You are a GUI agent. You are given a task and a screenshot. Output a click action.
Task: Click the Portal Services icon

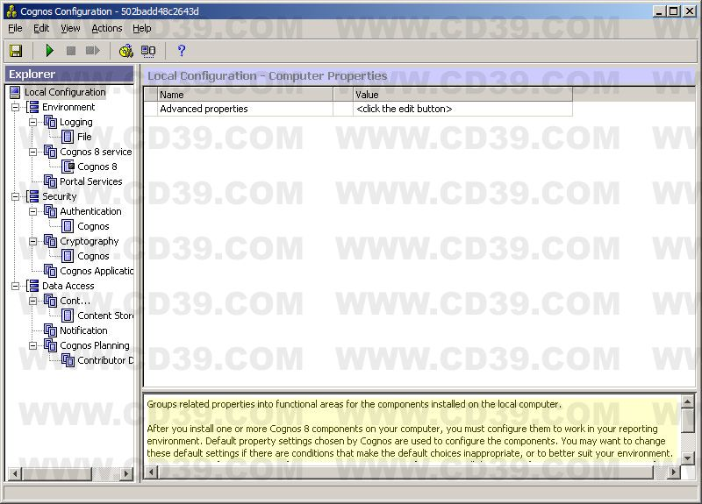[50, 181]
